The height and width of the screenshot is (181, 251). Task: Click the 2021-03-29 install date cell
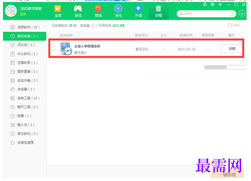(187, 49)
